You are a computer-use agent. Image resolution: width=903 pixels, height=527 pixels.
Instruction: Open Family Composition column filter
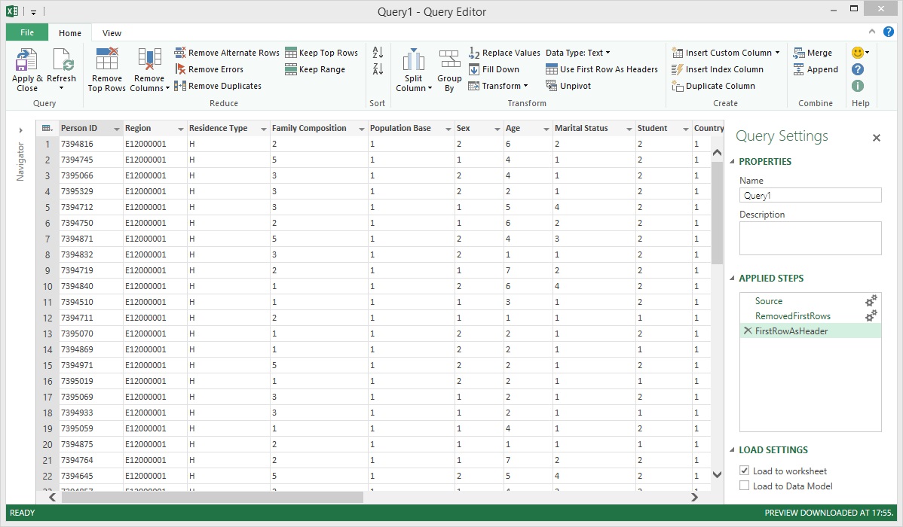pyautogui.click(x=361, y=129)
